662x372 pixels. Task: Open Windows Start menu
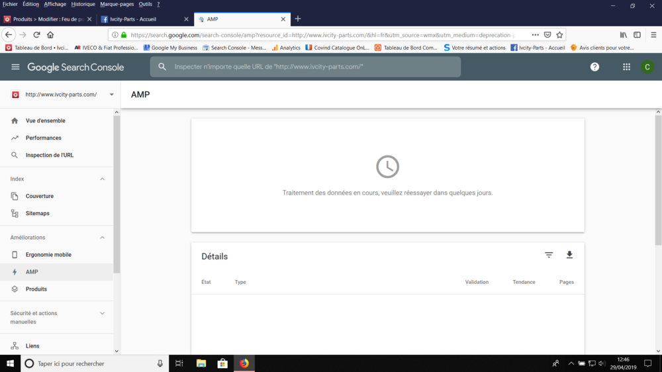(10, 363)
